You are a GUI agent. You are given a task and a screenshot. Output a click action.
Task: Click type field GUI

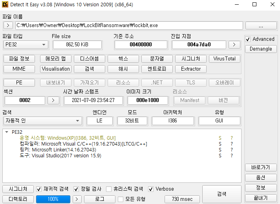click(x=219, y=121)
